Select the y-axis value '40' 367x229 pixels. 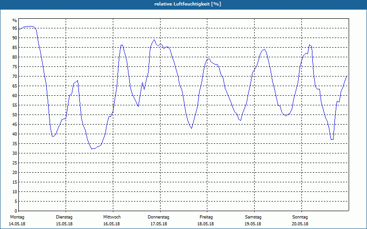15,134
